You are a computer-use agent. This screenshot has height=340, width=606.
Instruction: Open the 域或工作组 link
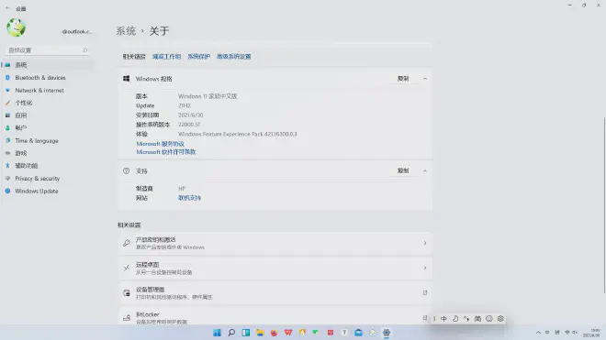click(166, 56)
